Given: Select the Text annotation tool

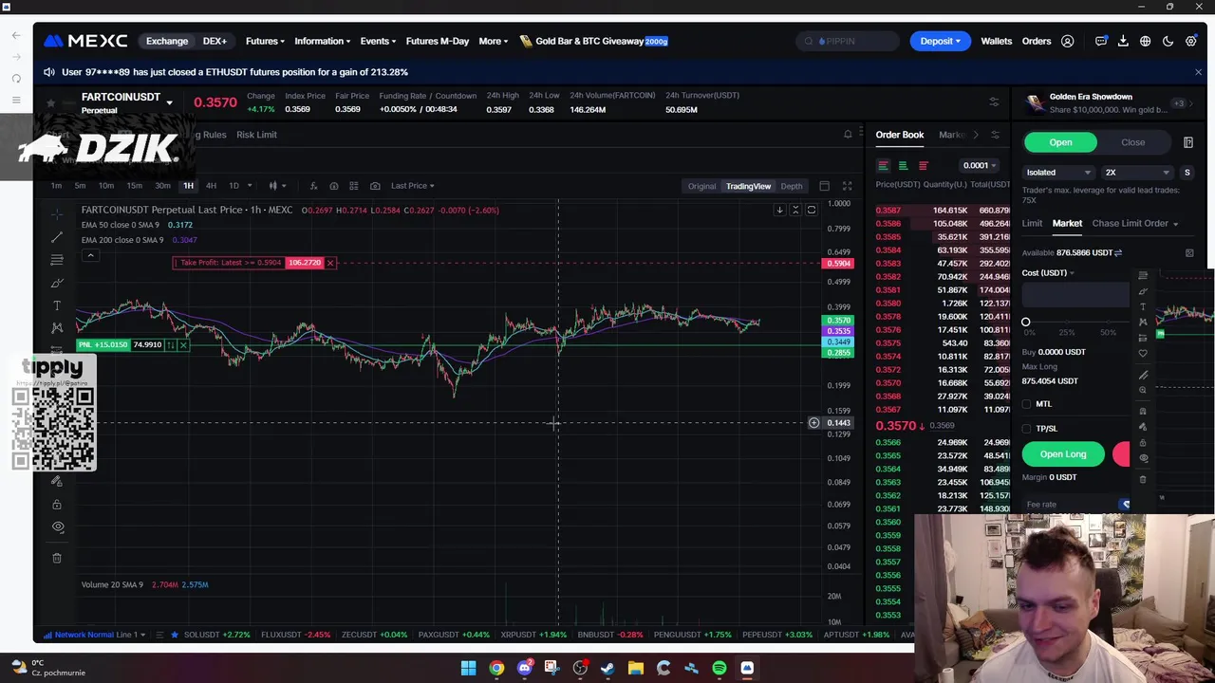Looking at the screenshot, I should [57, 305].
